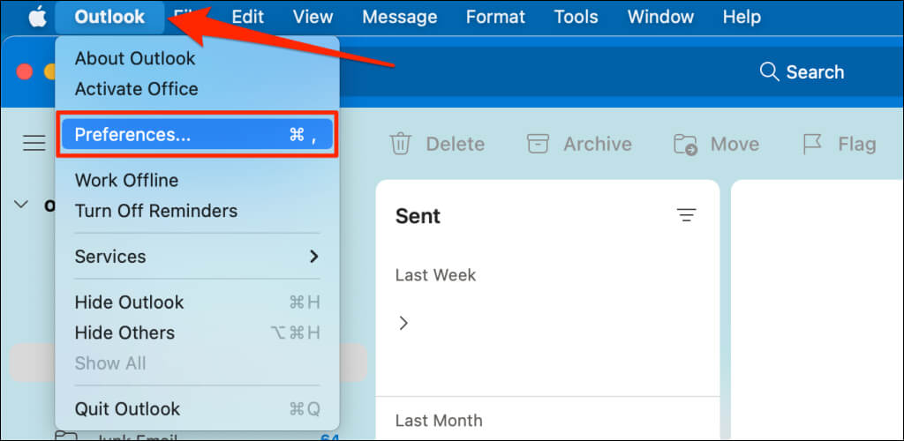Select About Outlook
Image resolution: width=904 pixels, height=441 pixels.
point(135,58)
